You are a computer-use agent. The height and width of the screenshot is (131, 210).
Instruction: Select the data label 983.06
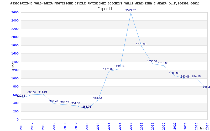(x=185, y=77)
